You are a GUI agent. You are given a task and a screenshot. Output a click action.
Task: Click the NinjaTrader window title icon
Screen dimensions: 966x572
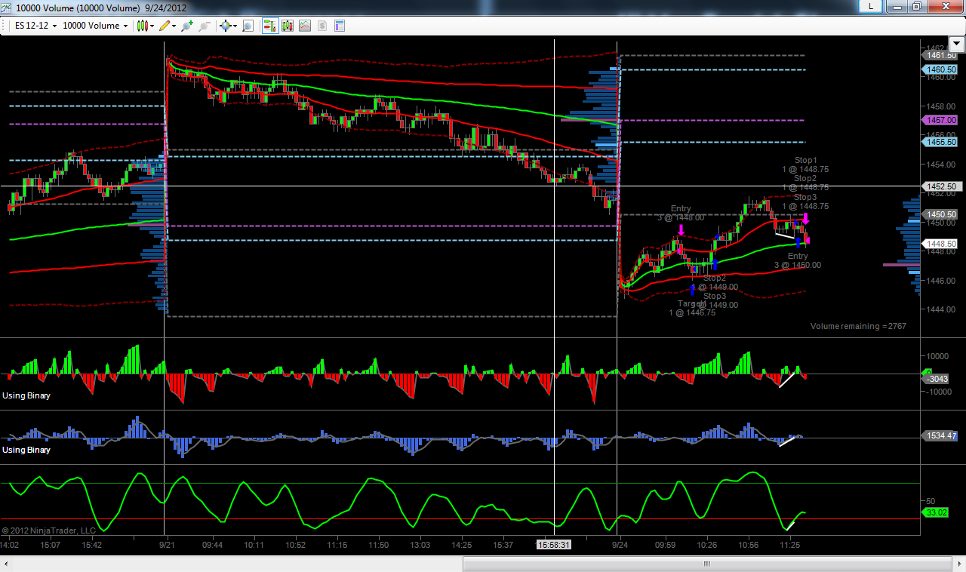point(8,7)
